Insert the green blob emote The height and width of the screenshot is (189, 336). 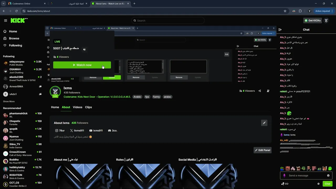click(x=330, y=169)
